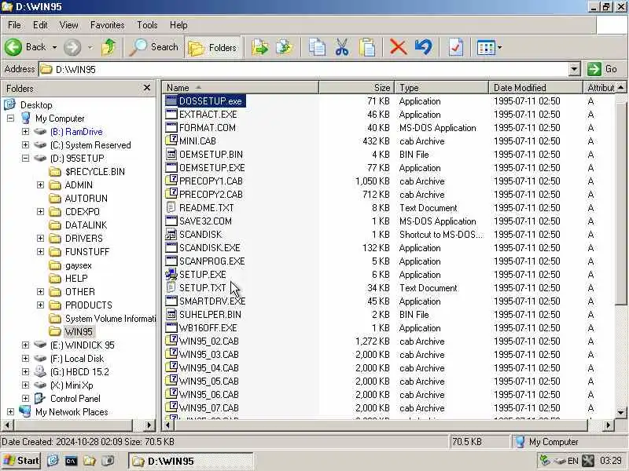Select the README.TXT document icon
The image size is (629, 471).
click(171, 207)
